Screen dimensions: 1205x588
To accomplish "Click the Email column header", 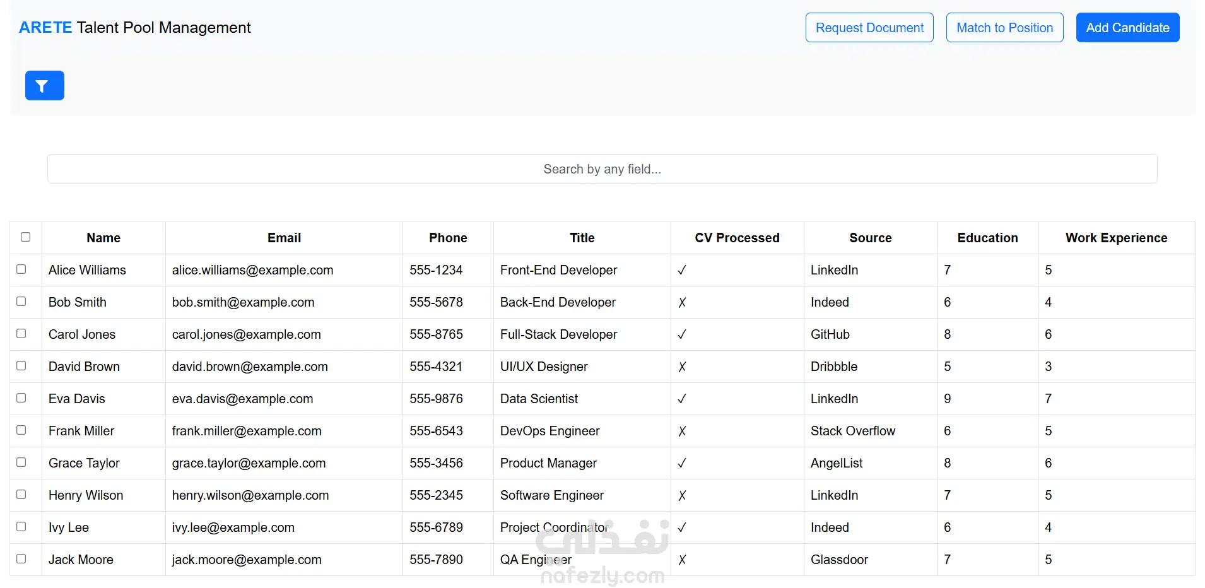I will (x=284, y=238).
